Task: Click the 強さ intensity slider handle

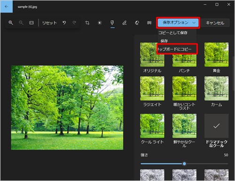Action: [184, 164]
